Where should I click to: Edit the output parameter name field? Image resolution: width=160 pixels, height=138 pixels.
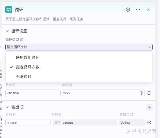click(28, 123)
